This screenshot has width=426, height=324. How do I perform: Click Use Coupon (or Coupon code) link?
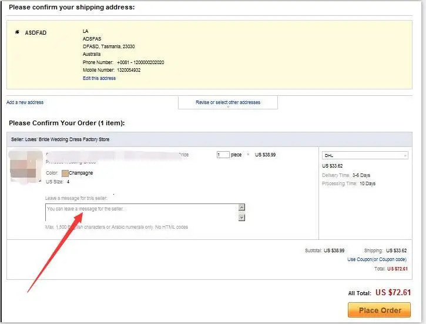[377, 259]
